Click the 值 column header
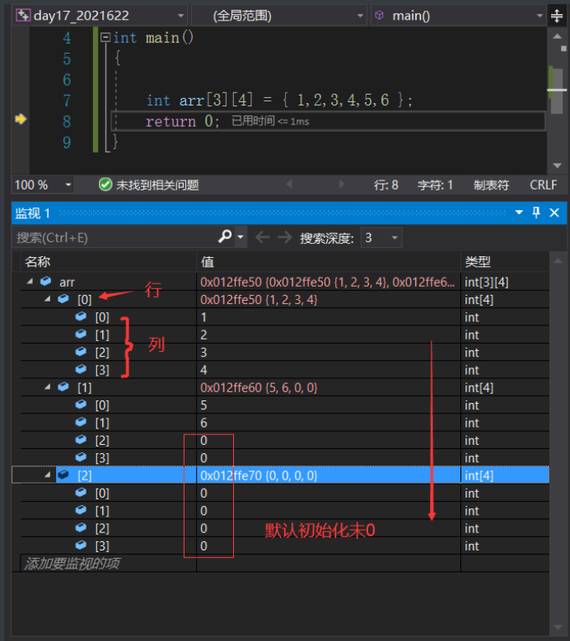The height and width of the screenshot is (641, 570). (x=208, y=262)
